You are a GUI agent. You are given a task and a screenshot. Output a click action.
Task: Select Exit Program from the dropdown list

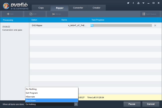(52, 93)
